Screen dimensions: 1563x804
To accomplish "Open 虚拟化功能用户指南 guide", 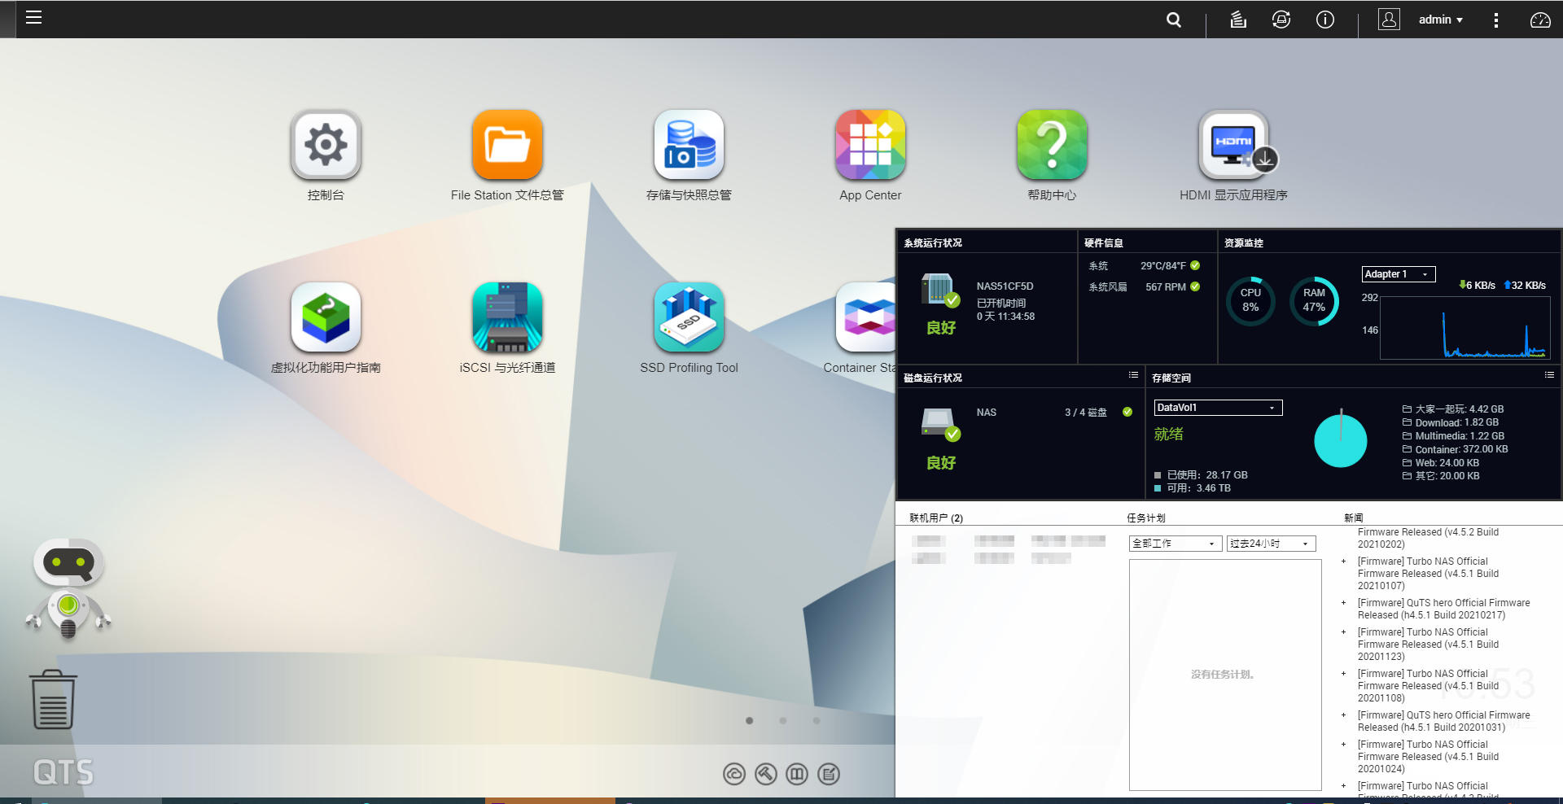I will pyautogui.click(x=326, y=317).
